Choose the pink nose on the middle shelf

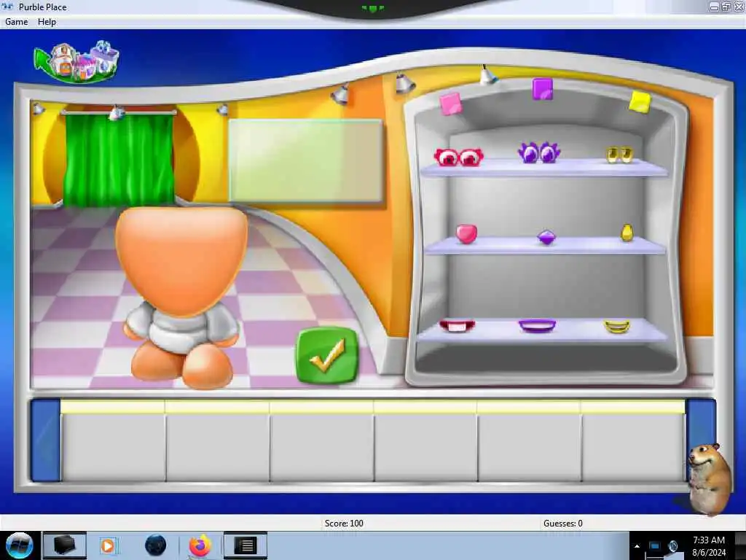[x=466, y=234]
